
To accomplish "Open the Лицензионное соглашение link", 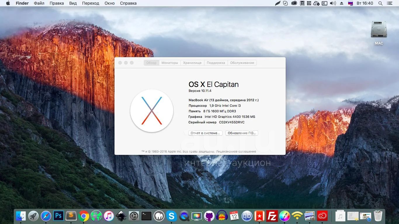I will 236,151.
